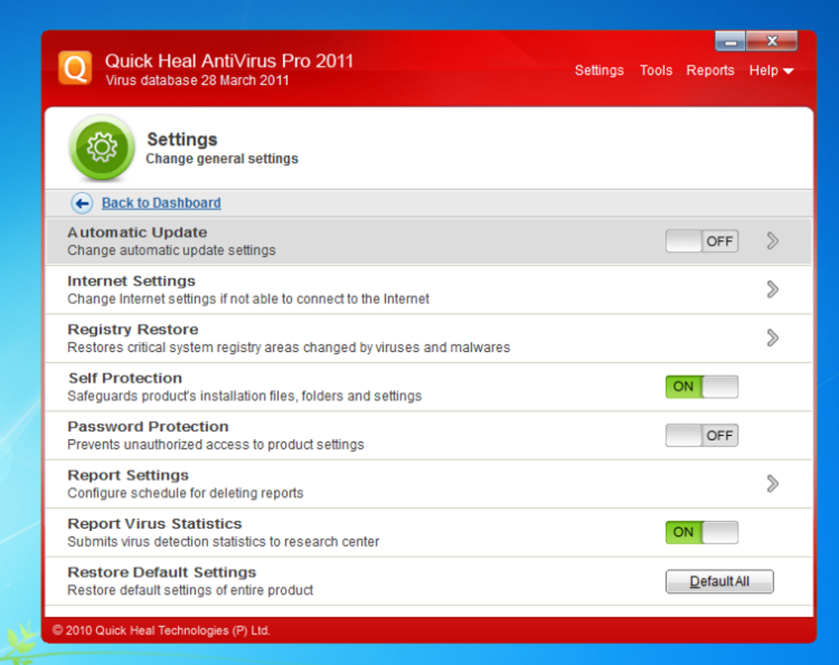
Task: Expand Automatic Update settings chevron
Action: 772,241
